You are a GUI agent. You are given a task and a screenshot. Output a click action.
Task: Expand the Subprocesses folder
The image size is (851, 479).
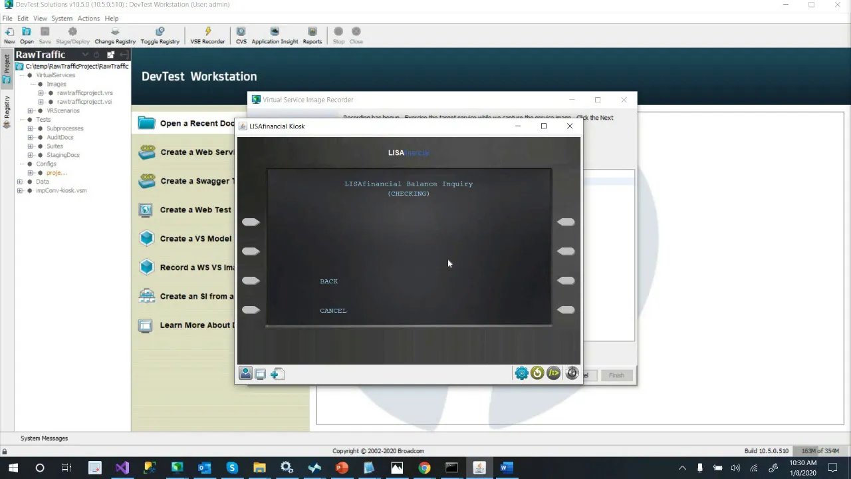pyautogui.click(x=31, y=128)
